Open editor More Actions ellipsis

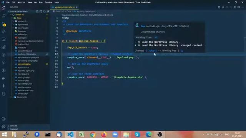[x=243, y=7]
